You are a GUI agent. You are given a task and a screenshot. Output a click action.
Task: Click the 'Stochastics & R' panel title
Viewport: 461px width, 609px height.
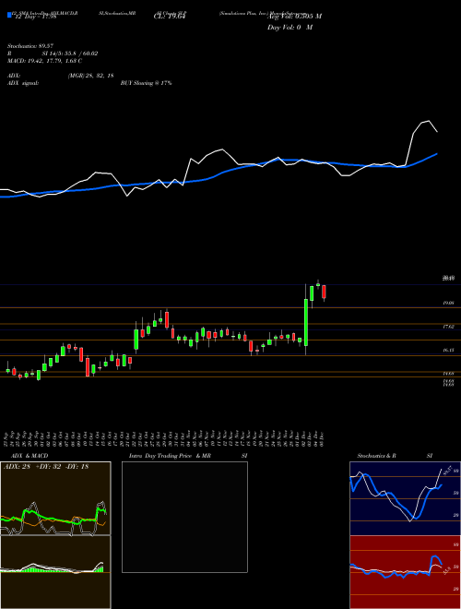[376, 456]
